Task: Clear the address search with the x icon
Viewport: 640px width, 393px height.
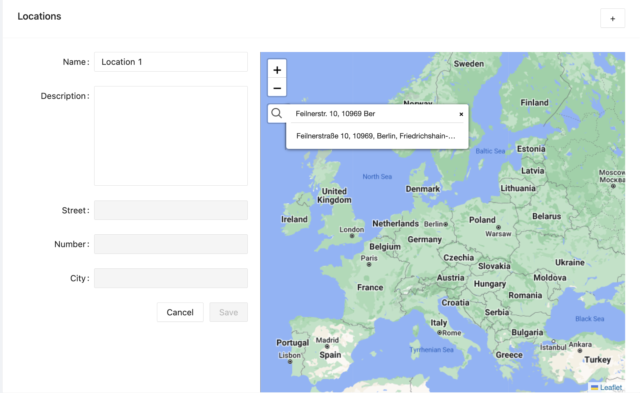Action: tap(461, 114)
